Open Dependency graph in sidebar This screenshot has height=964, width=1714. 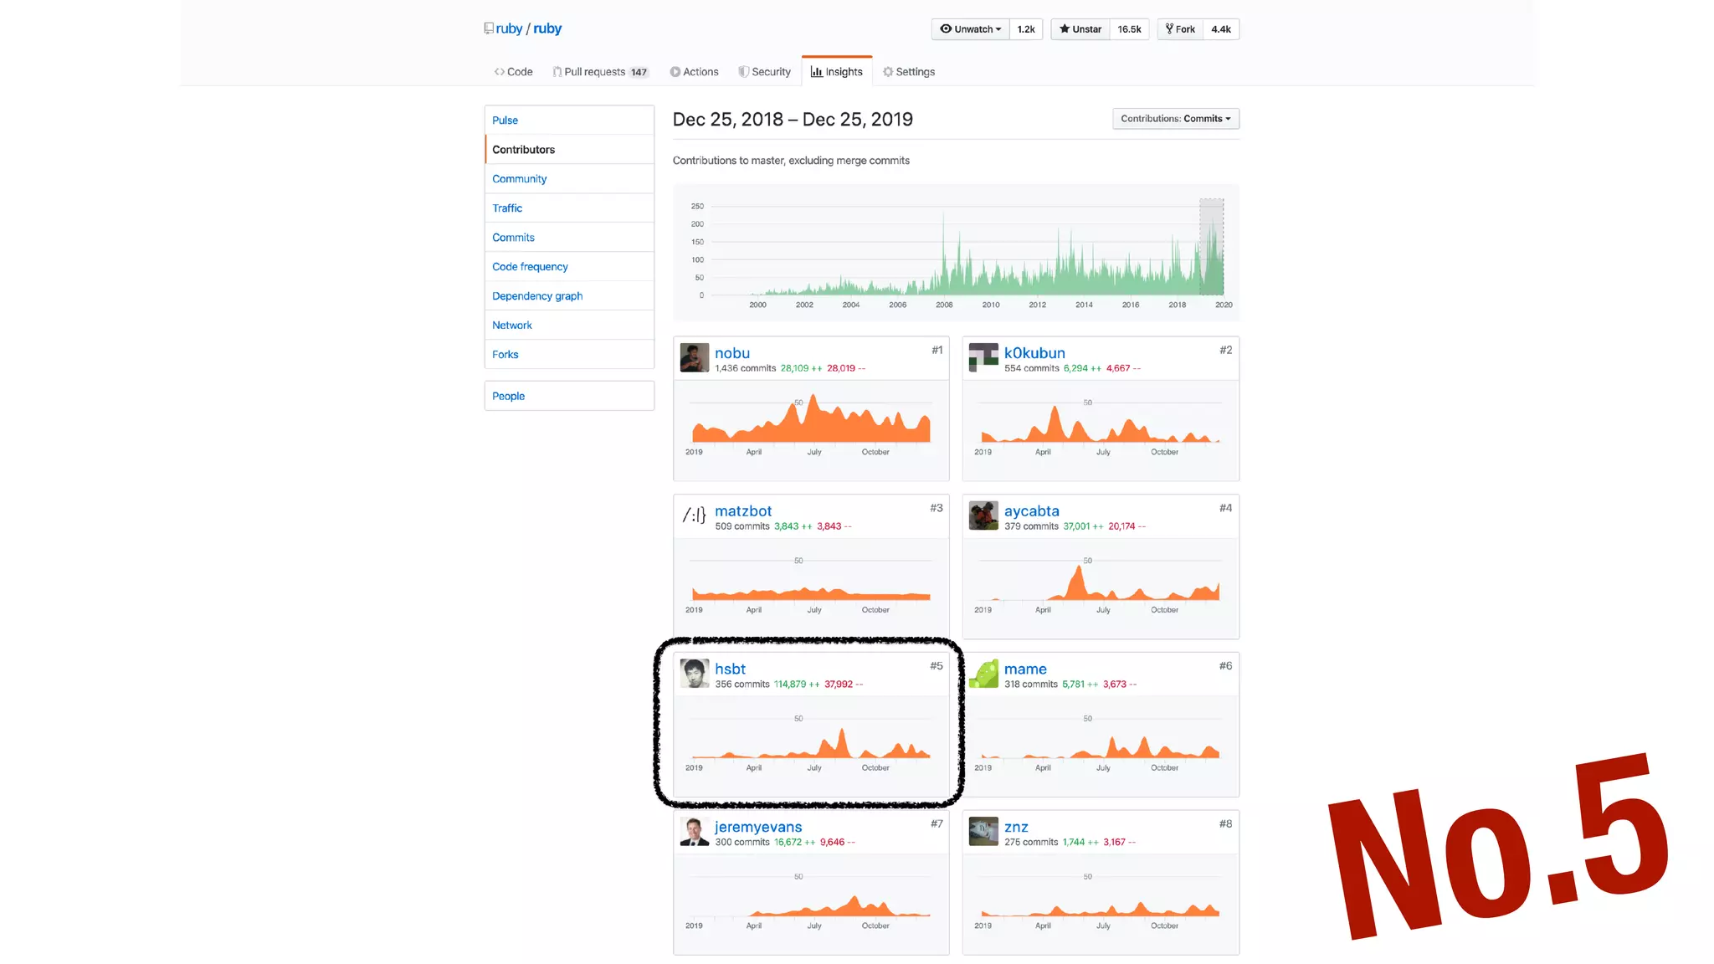pos(537,296)
